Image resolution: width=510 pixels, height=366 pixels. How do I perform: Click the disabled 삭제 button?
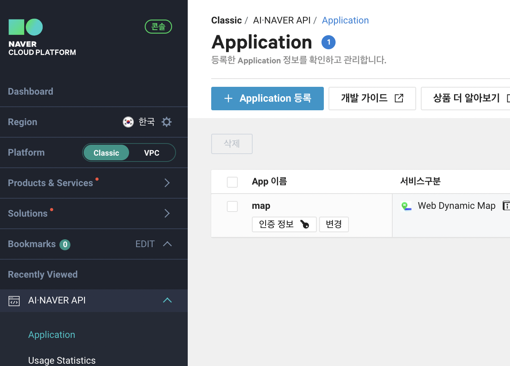(x=232, y=144)
